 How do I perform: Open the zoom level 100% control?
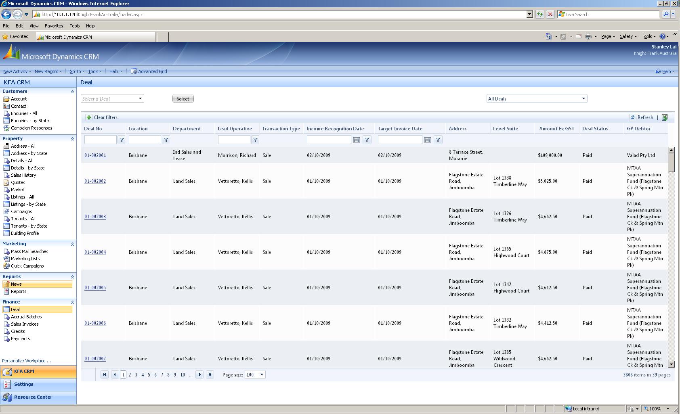[x=657, y=409]
